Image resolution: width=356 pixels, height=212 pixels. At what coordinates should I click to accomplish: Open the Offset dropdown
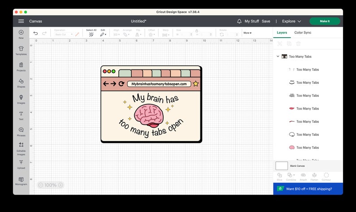pyautogui.click(x=152, y=35)
